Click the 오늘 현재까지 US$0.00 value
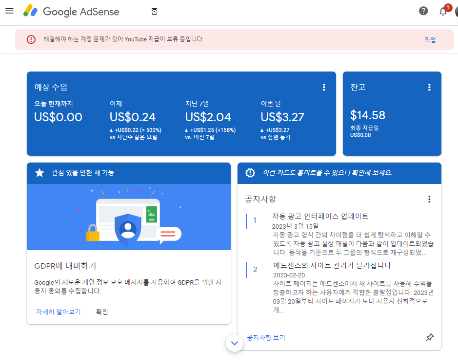Image resolution: width=458 pixels, height=364 pixels. pos(58,117)
